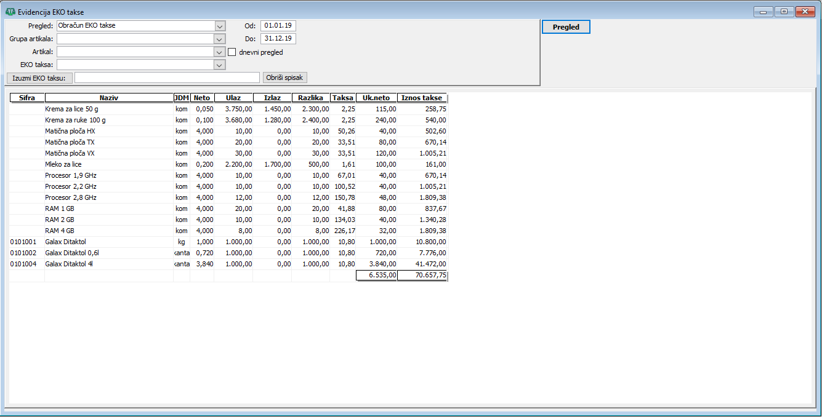Click the Sifra column header
The height and width of the screenshot is (417, 822).
coord(27,98)
